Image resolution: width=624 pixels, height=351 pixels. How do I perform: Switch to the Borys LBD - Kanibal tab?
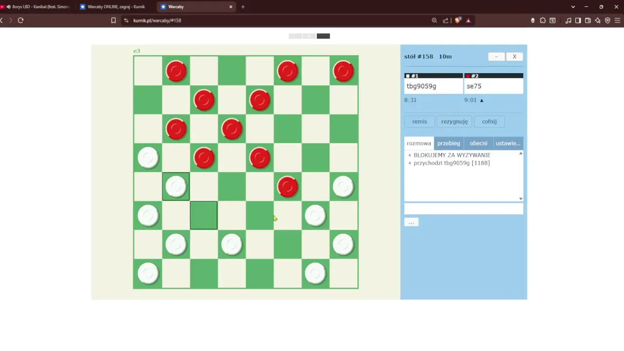[x=38, y=7]
